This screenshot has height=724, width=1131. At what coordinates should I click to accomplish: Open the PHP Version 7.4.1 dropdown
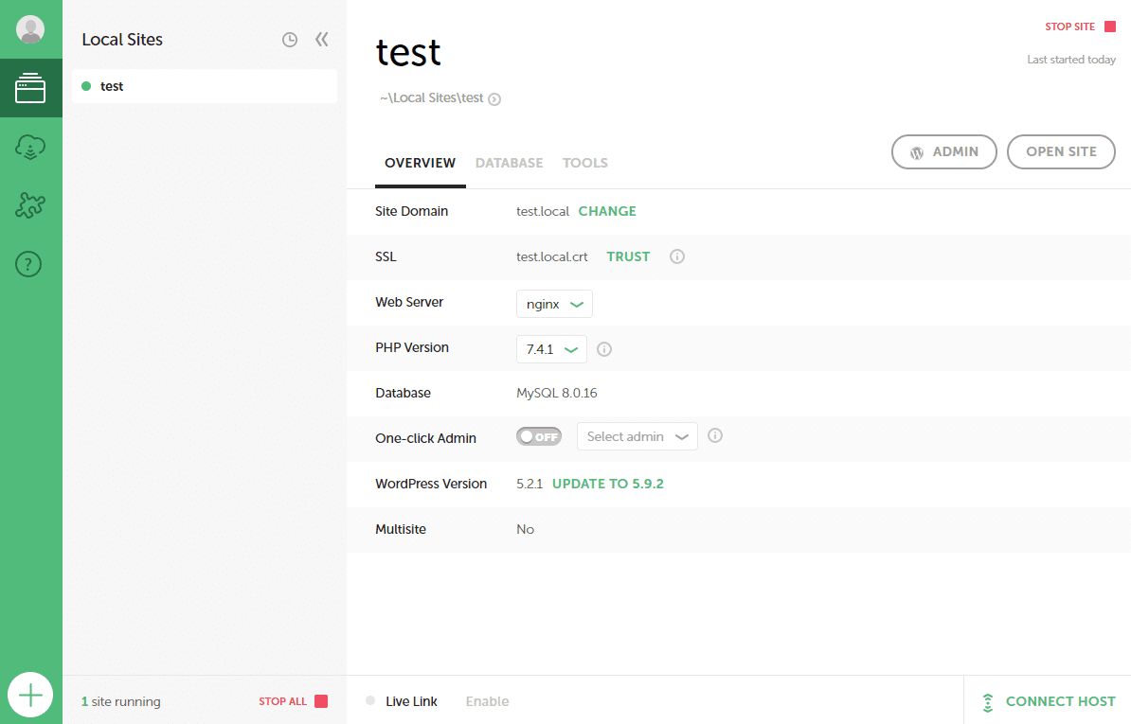551,349
